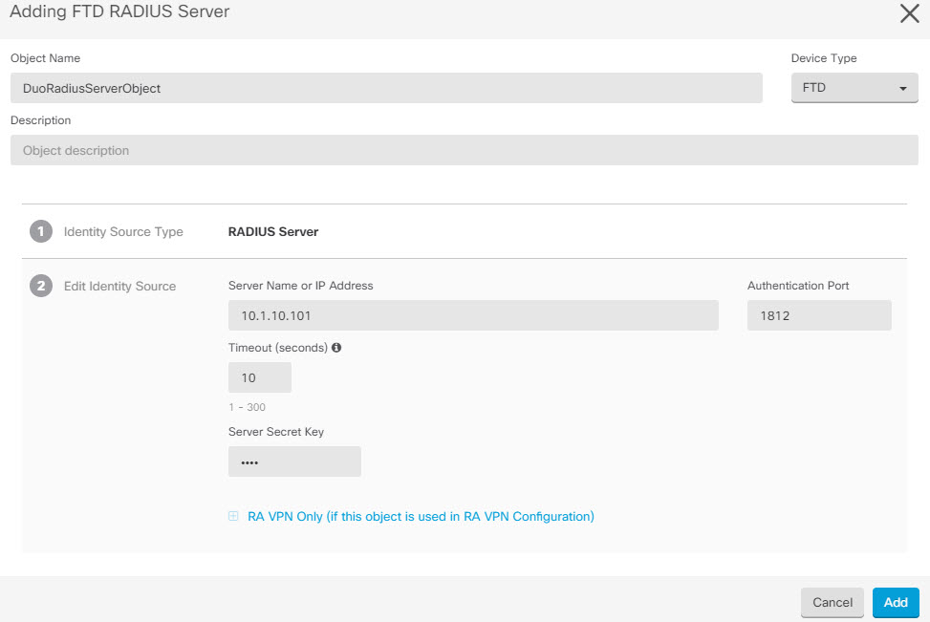Viewport: 930px width, 622px height.
Task: Click the Server Secret Key password field
Action: [294, 461]
